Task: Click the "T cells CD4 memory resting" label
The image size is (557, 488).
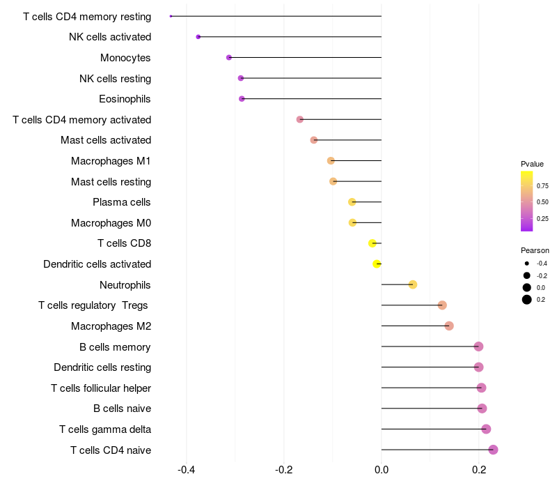Action: 87,16
